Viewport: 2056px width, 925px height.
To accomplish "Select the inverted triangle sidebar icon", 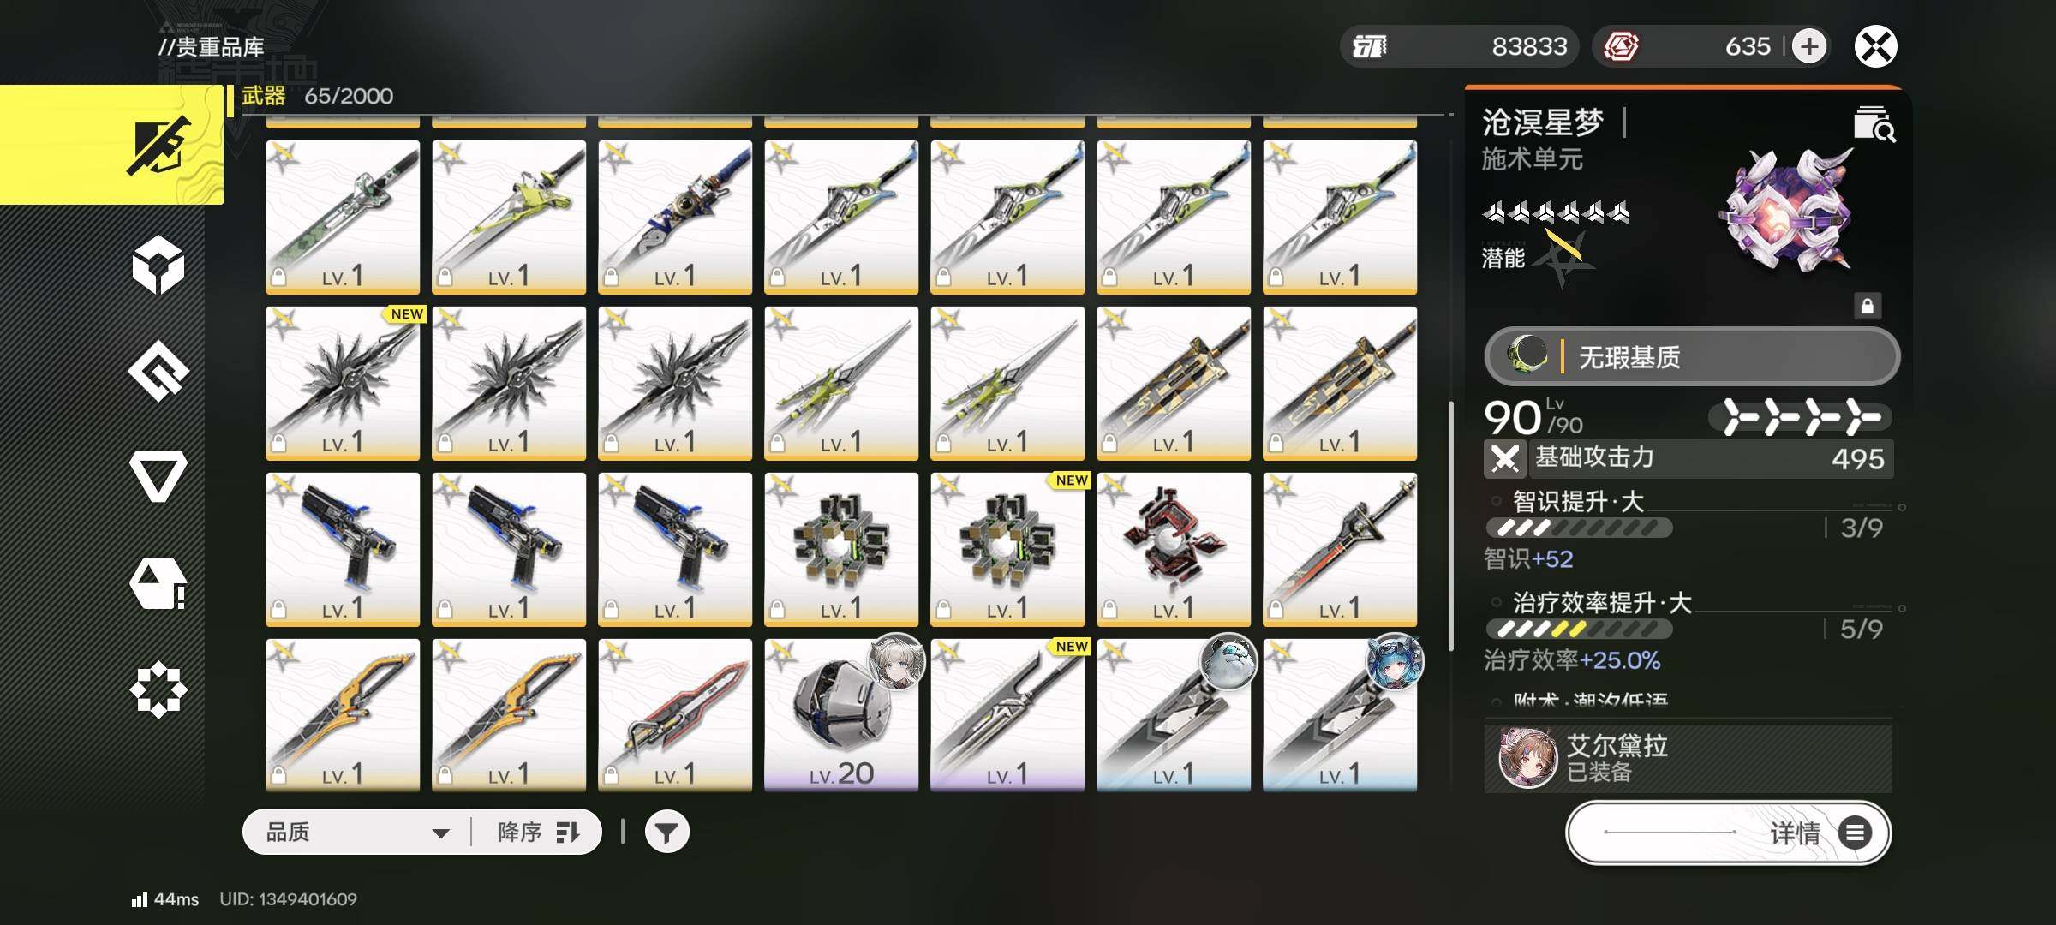I will click(x=158, y=475).
